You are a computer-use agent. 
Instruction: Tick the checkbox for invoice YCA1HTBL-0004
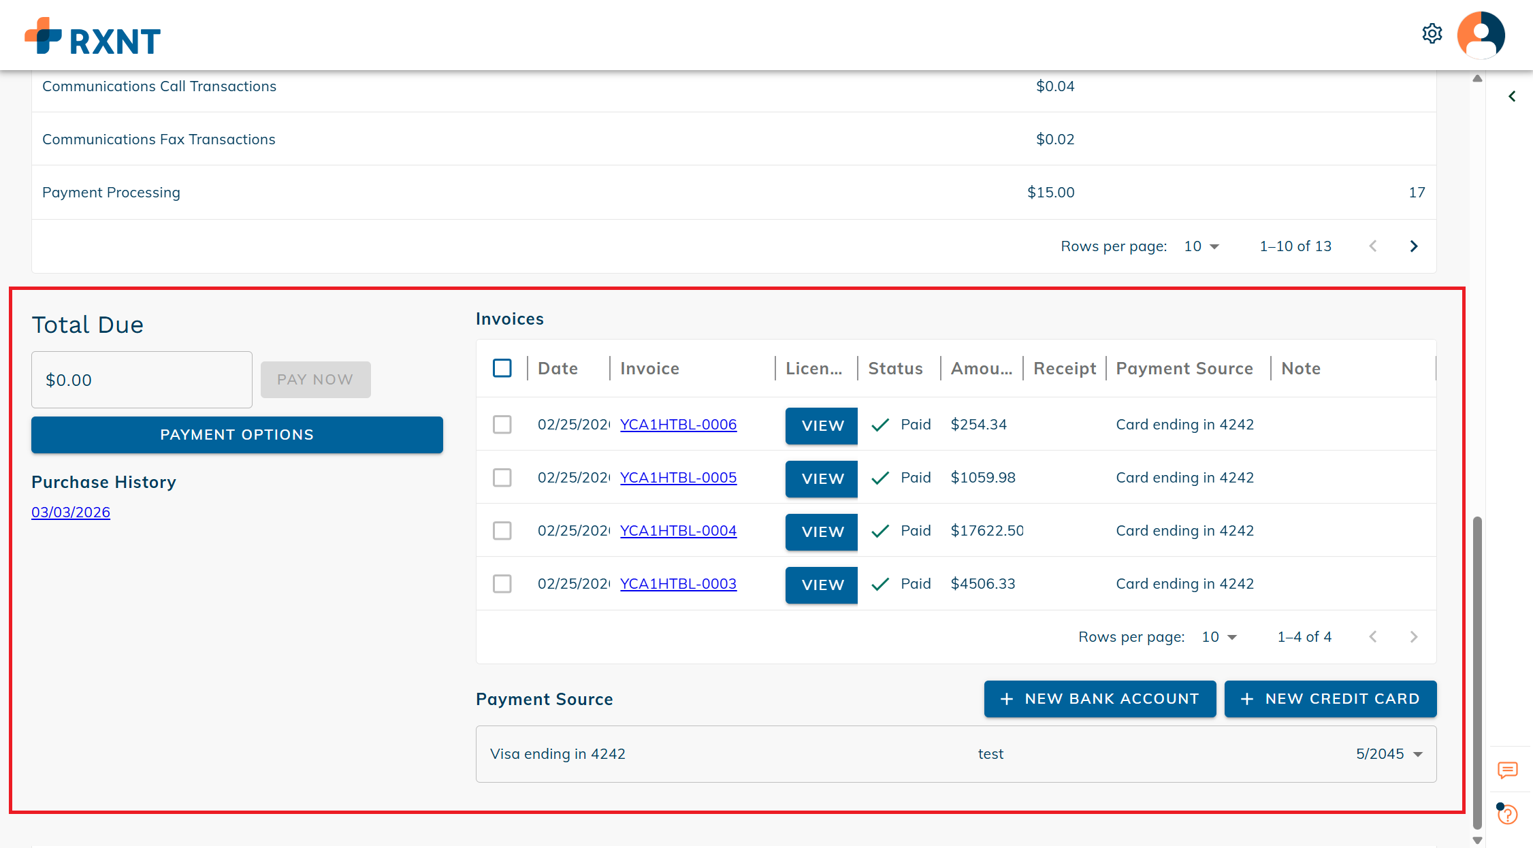502,531
